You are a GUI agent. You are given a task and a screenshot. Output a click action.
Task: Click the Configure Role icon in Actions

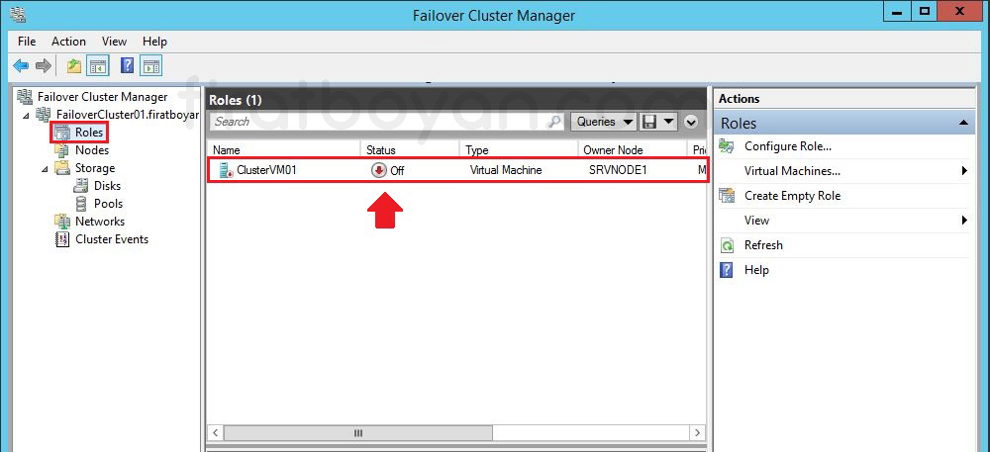(728, 146)
